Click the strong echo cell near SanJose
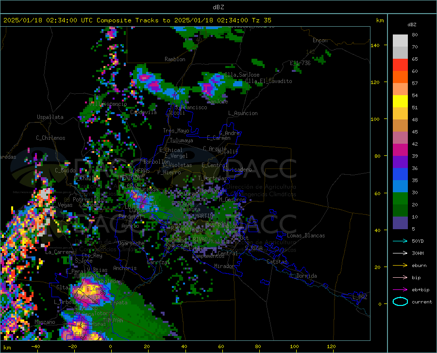The image size is (437, 353). pos(208,88)
